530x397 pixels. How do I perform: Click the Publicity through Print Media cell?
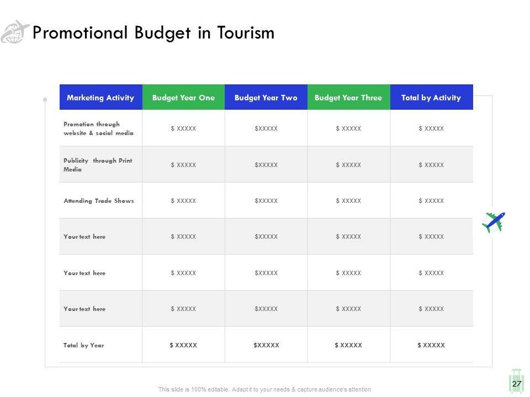(x=98, y=165)
